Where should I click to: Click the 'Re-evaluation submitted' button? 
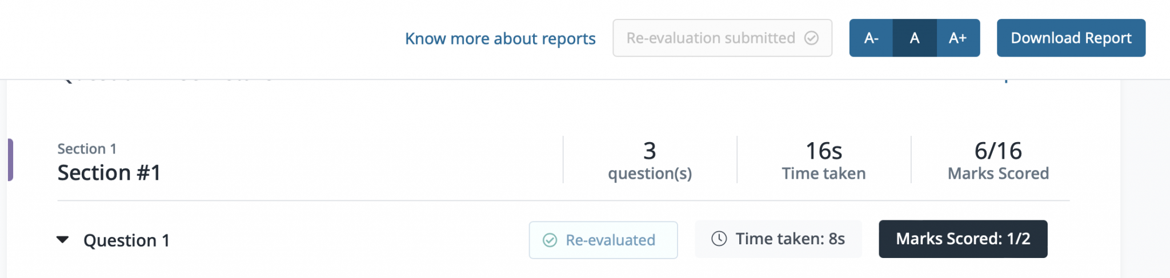pyautogui.click(x=711, y=38)
